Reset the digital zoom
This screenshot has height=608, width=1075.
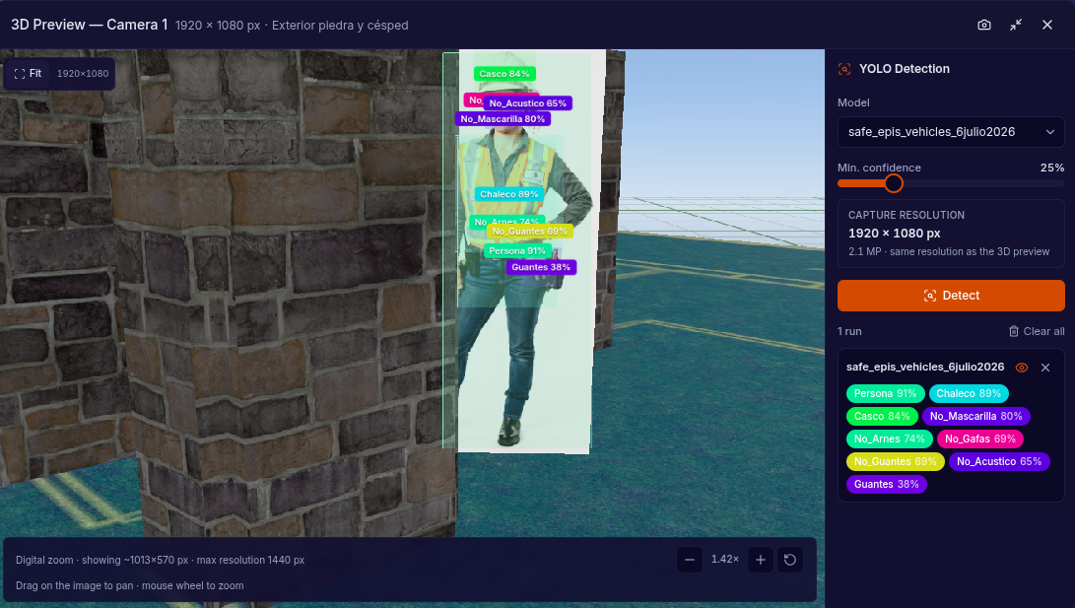tap(790, 560)
